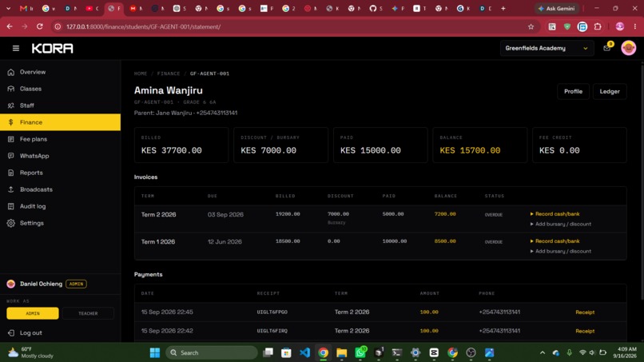The image size is (644, 362).
Task: Open the notifications inbox icon
Action: (606, 48)
